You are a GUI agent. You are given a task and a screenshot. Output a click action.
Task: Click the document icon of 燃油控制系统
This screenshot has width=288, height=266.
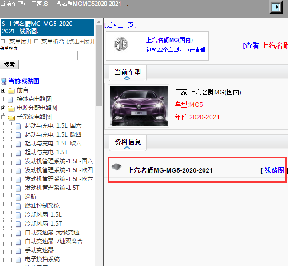click(18, 206)
